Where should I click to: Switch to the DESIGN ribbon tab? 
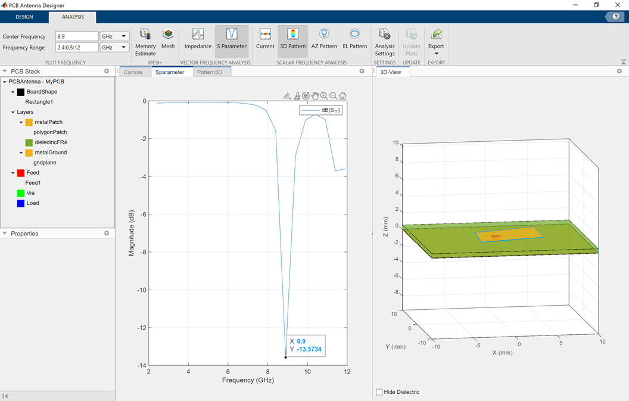coord(24,17)
